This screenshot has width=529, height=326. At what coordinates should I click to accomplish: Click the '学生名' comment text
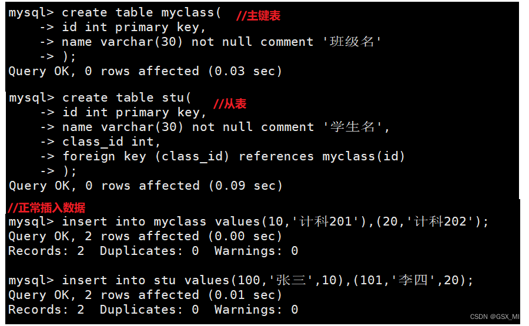click(x=353, y=127)
